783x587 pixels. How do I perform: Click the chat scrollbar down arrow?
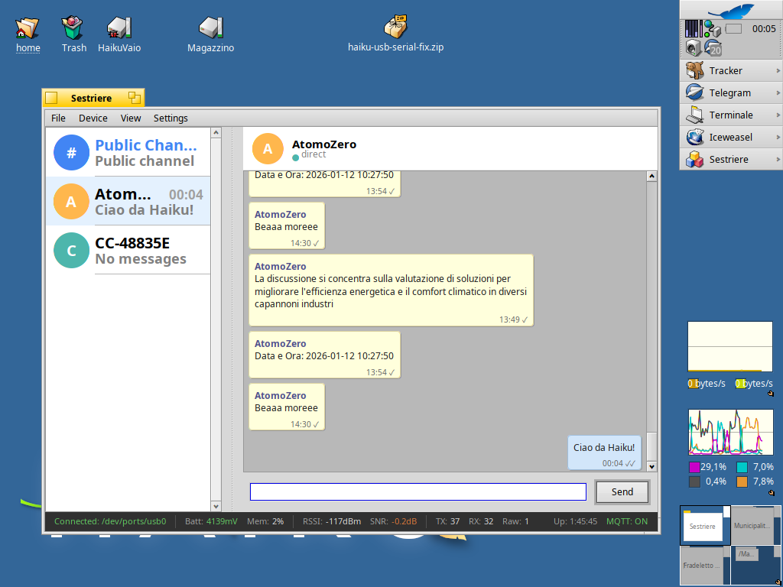pos(651,466)
